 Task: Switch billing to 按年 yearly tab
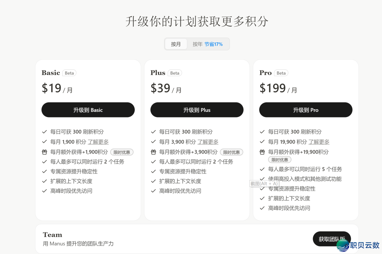(x=197, y=44)
